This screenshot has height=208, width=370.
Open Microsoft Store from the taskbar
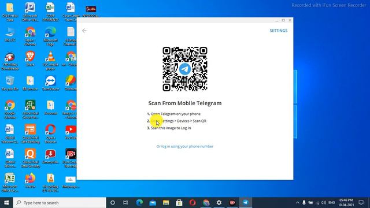click(179, 203)
